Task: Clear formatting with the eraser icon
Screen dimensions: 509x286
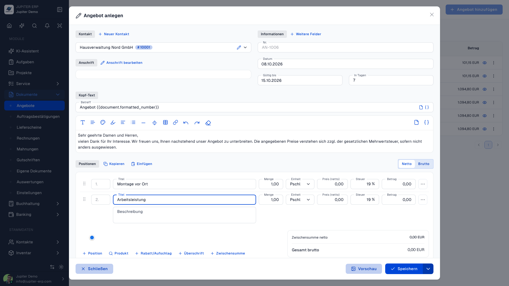Action: [x=208, y=123]
